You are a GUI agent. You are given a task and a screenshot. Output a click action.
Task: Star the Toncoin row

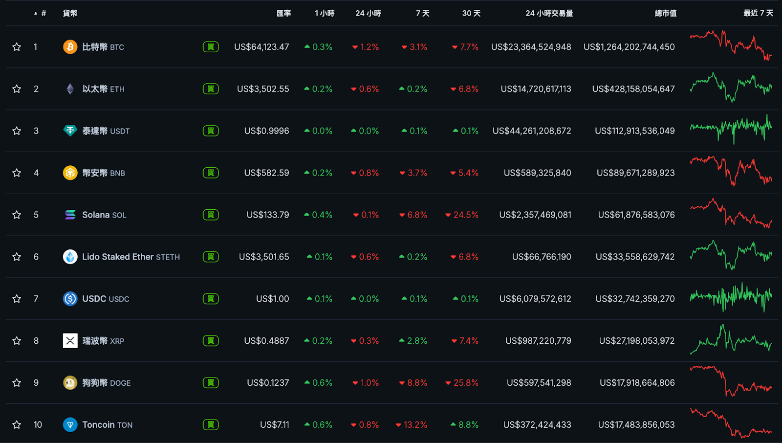point(17,425)
